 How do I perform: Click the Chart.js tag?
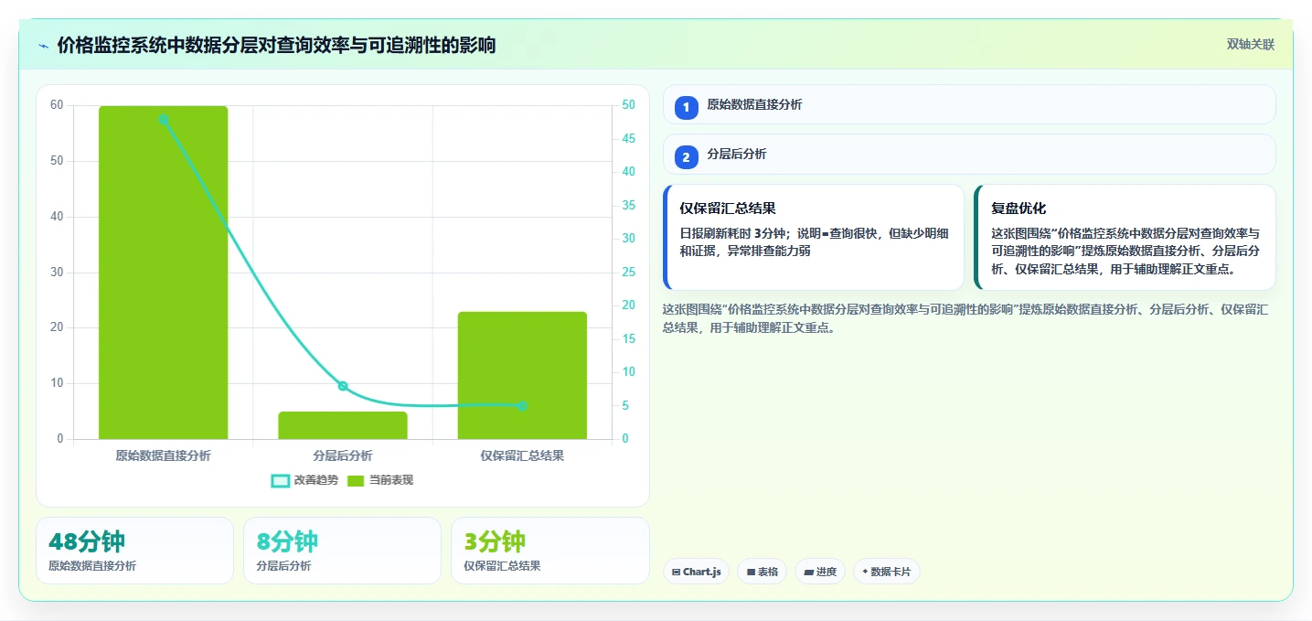[697, 572]
